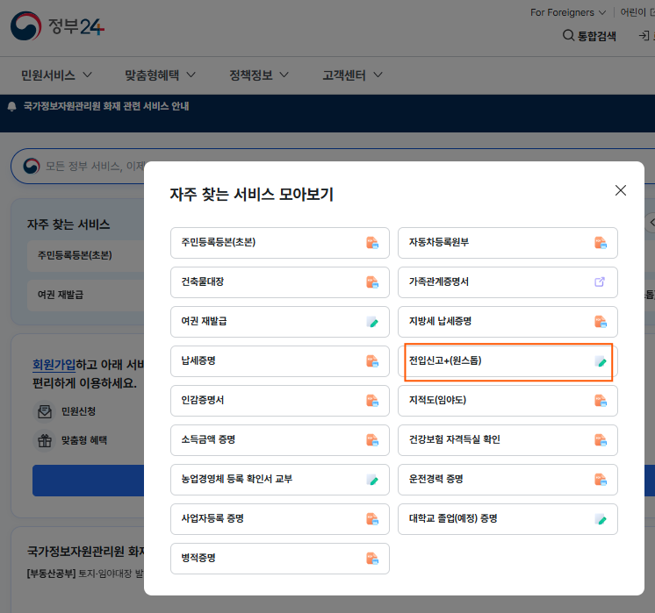This screenshot has width=655, height=613.
Task: Select 병적증명 service
Action: [280, 559]
